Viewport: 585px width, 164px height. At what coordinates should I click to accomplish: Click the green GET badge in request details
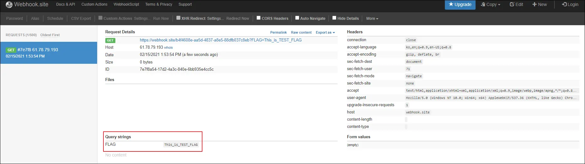point(110,40)
